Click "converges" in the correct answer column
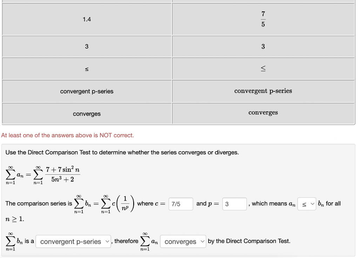Screen dimensions: 359x258 263,112
